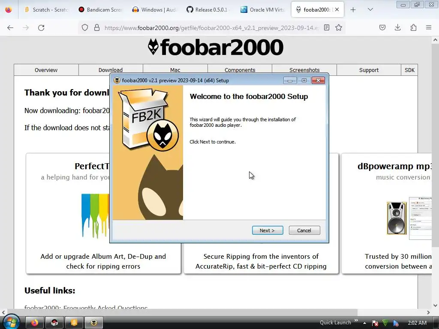Open the SDK tab on the site
Screen dimensions: 439x329
pyautogui.click(x=409, y=70)
